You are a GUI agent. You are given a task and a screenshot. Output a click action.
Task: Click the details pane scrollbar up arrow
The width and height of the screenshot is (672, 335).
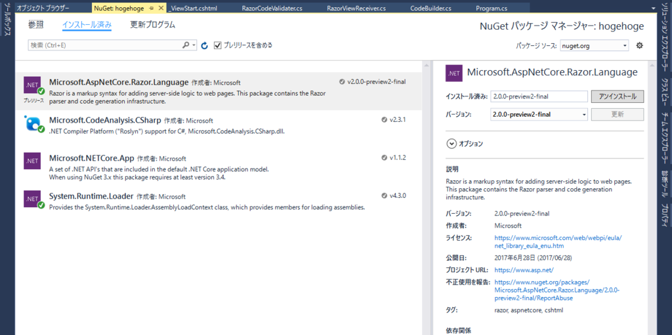(652, 65)
